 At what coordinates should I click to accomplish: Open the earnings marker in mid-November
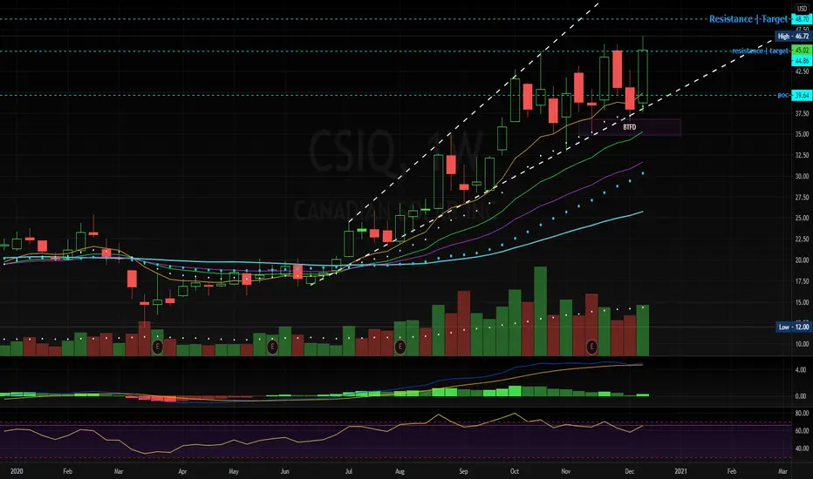[x=591, y=347]
